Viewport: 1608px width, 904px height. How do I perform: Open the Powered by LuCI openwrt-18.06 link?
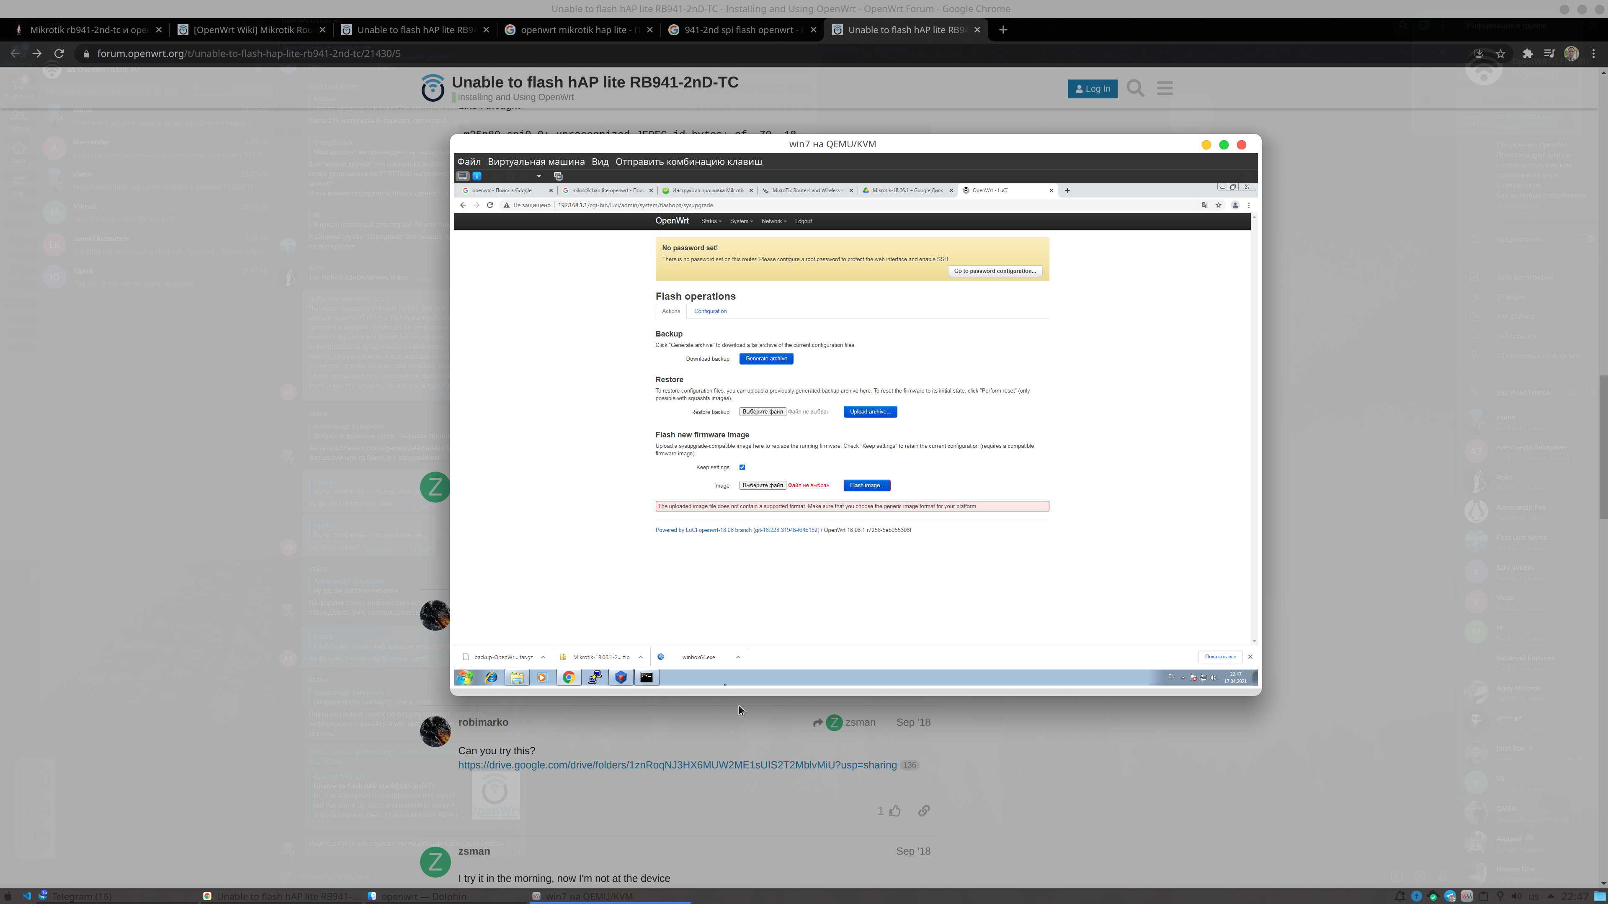[x=737, y=530]
